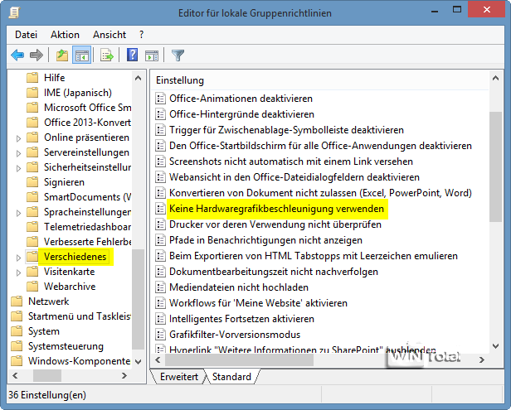511x410 pixels.
Task: Click the folder icon next to Netzwerk
Action: (x=17, y=301)
